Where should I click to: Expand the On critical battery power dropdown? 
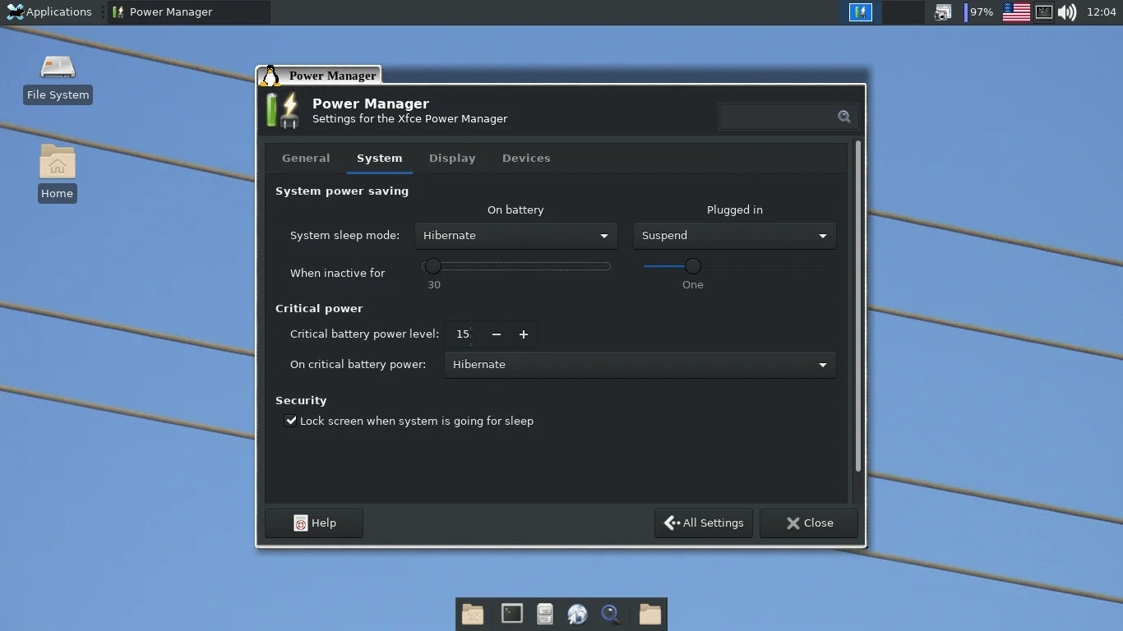(x=640, y=365)
